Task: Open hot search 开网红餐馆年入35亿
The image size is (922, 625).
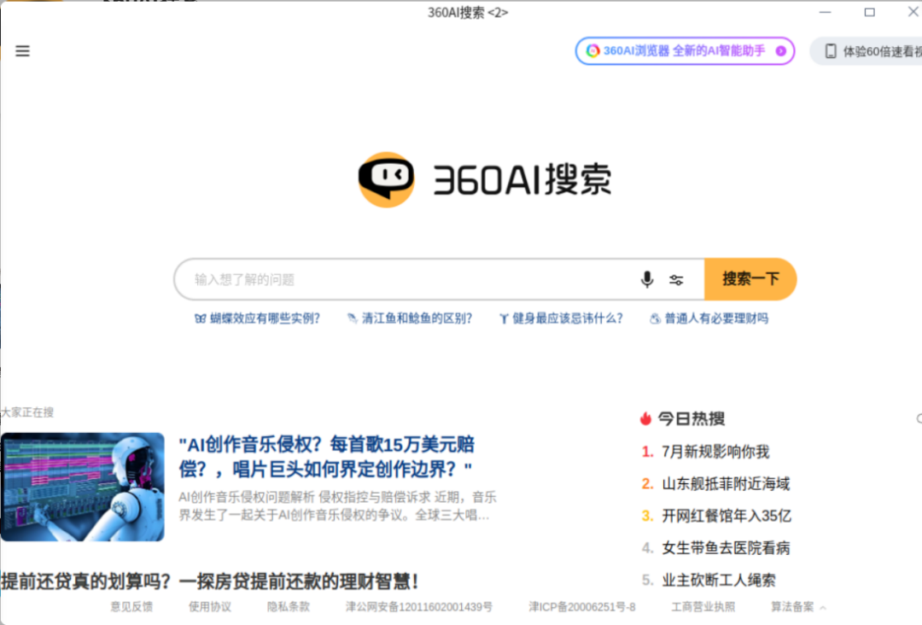Action: point(727,516)
